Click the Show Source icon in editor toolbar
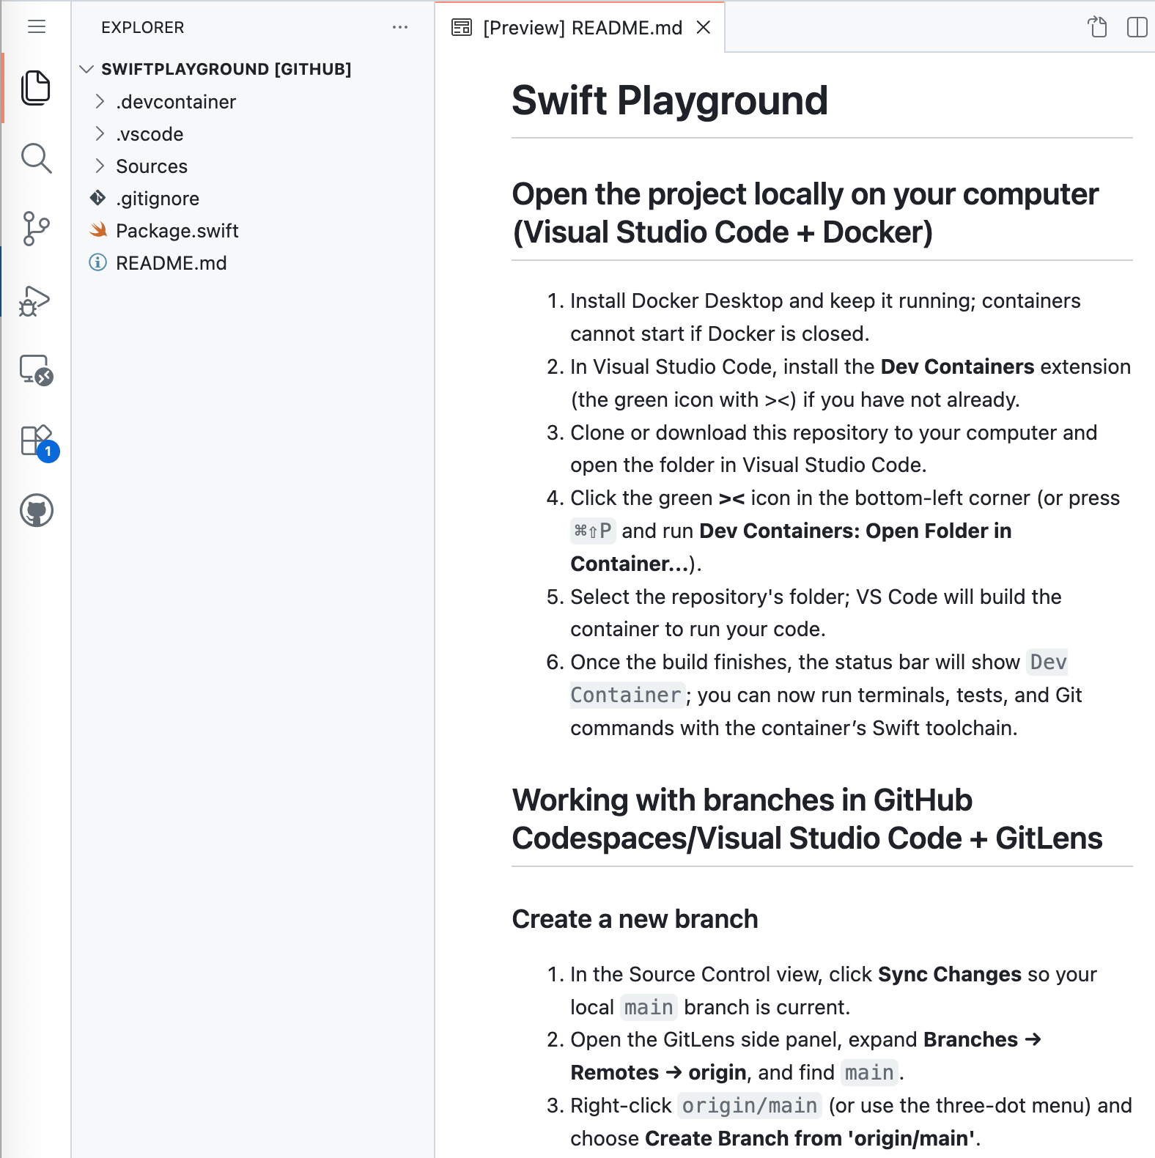Viewport: 1155px width, 1158px height. [1097, 28]
